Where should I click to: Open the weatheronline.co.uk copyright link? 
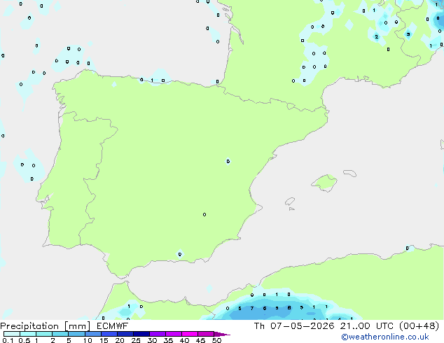pyautogui.click(x=385, y=337)
